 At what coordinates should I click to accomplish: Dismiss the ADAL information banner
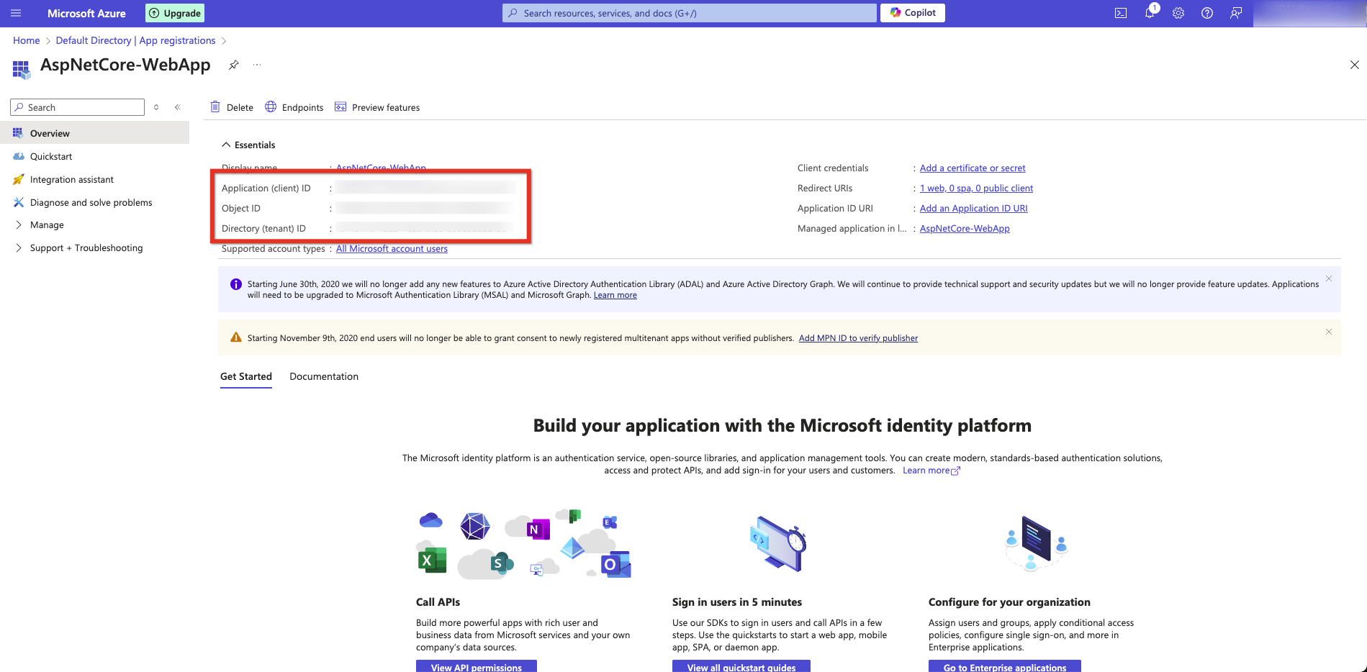point(1329,278)
